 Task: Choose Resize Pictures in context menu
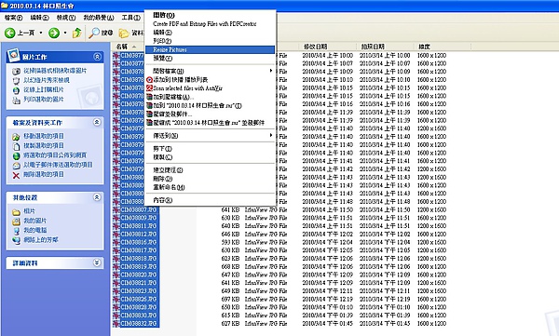pyautogui.click(x=210, y=50)
